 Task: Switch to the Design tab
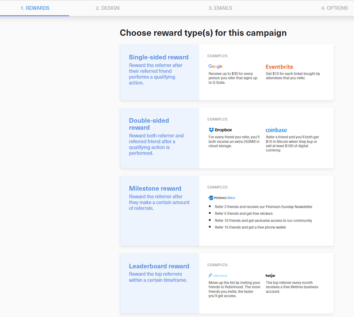point(107,8)
